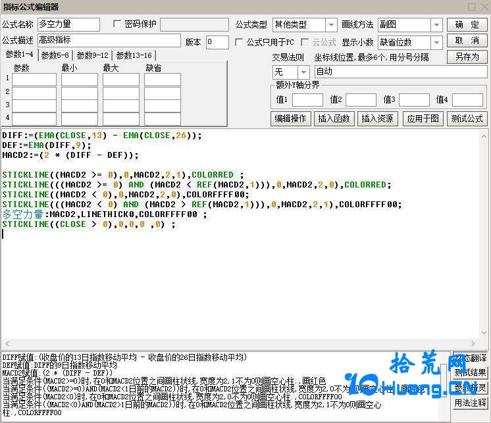Click the 版本 input field

click(217, 42)
